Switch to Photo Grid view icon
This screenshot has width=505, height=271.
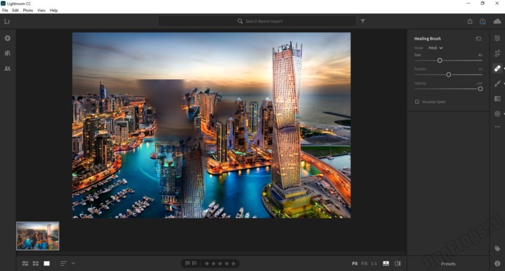pos(25,263)
